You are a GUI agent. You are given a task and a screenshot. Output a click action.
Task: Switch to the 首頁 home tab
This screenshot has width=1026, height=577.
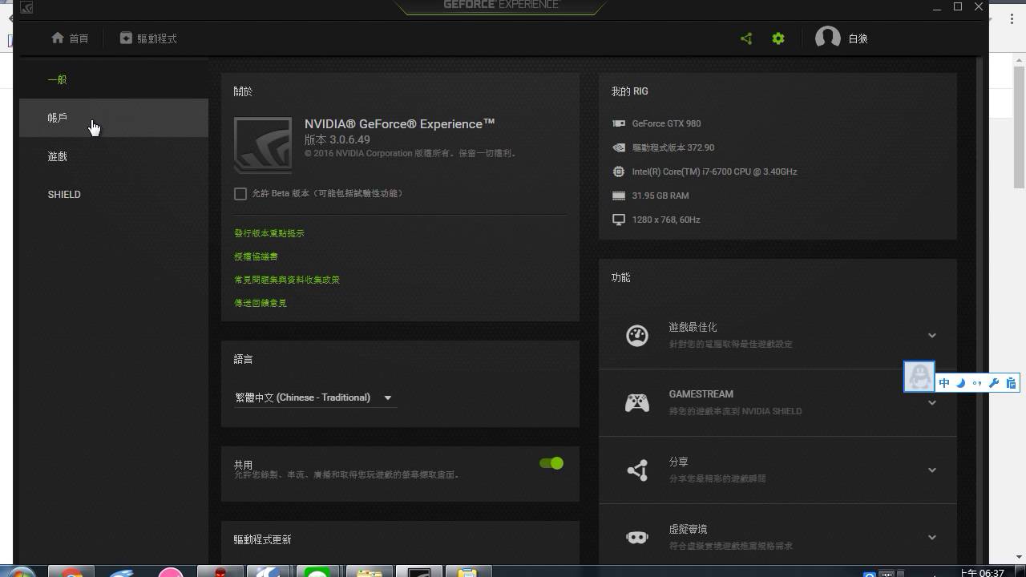click(70, 38)
